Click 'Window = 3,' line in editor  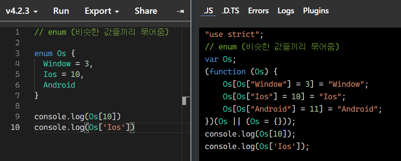coord(68,64)
